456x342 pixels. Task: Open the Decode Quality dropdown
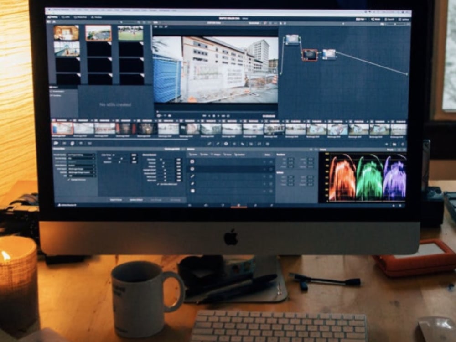(80, 154)
